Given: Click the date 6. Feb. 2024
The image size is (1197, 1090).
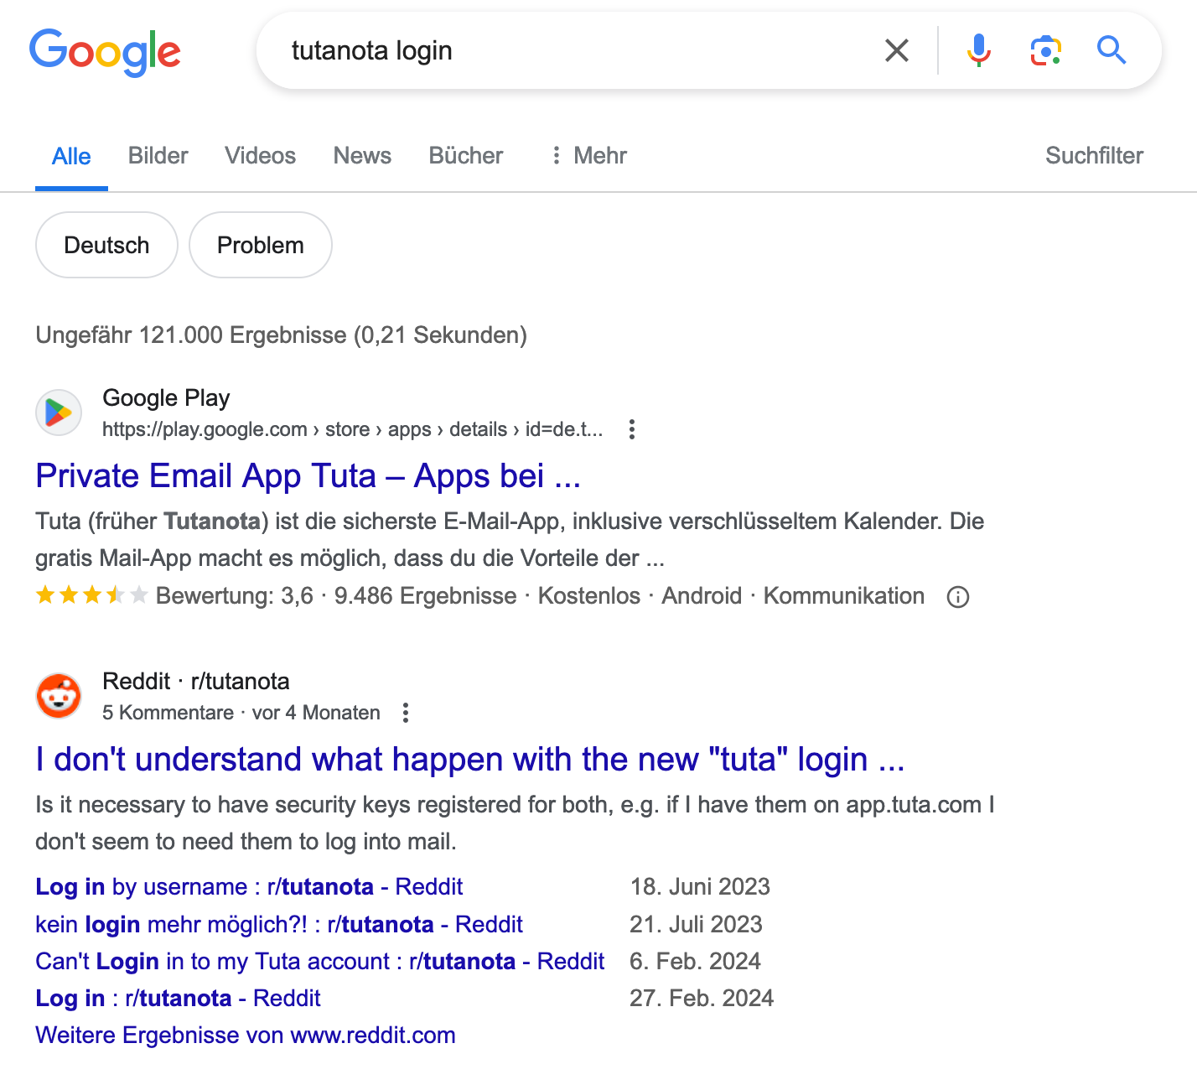Looking at the screenshot, I should click(695, 961).
